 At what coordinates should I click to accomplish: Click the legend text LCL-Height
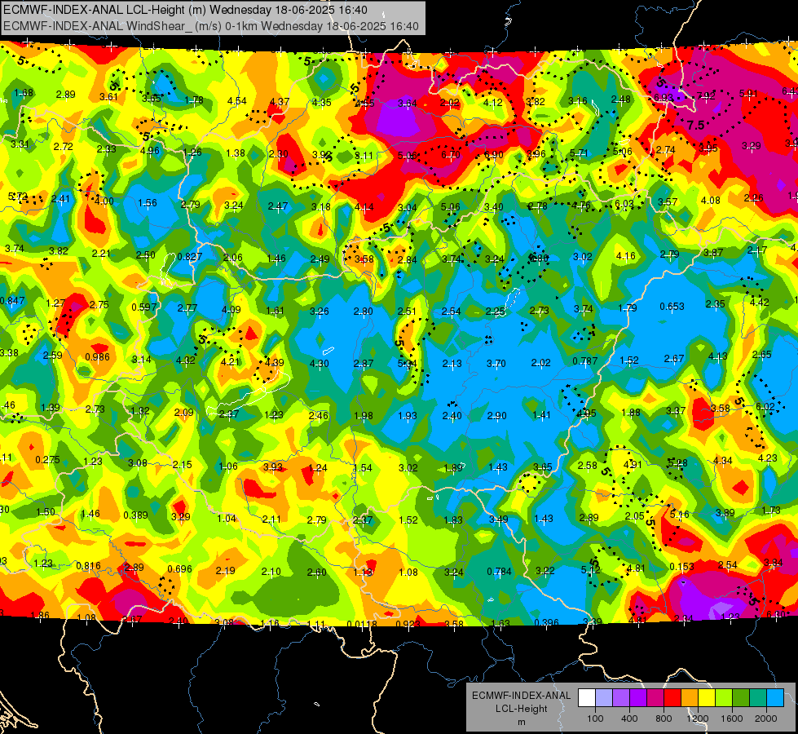pyautogui.click(x=521, y=709)
